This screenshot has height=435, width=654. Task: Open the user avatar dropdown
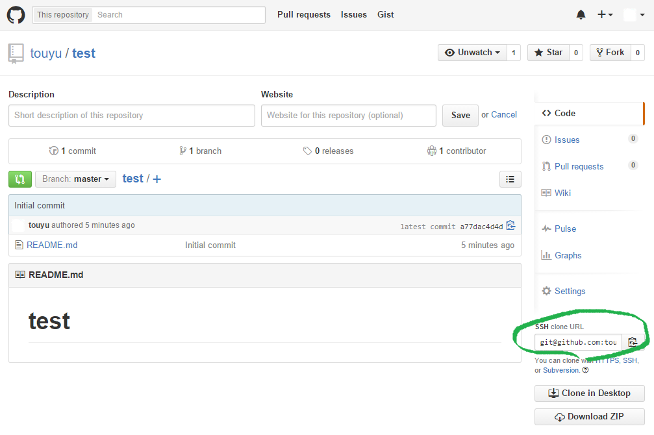pos(634,15)
